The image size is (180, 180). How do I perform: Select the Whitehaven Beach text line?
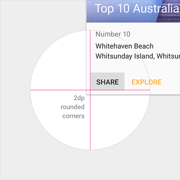point(125,46)
